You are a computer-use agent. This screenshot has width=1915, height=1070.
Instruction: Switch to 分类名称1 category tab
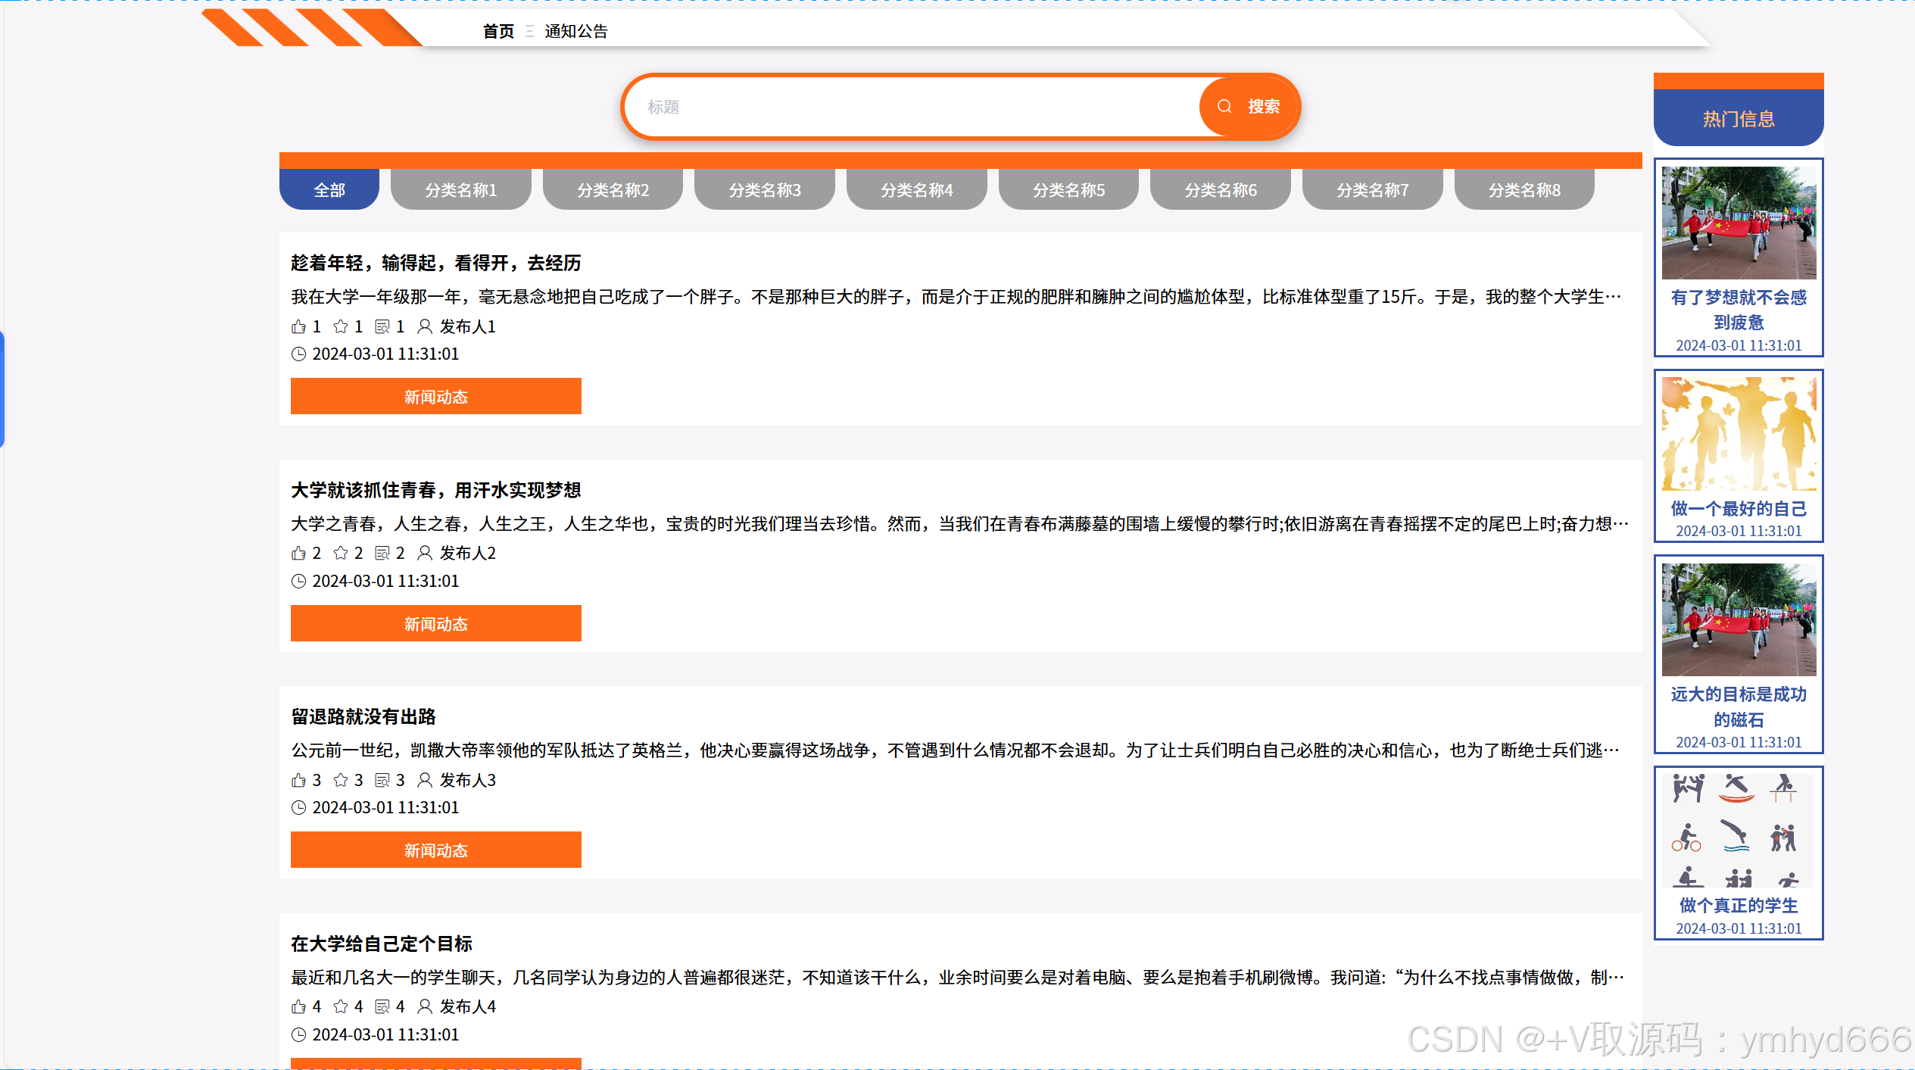coord(460,190)
